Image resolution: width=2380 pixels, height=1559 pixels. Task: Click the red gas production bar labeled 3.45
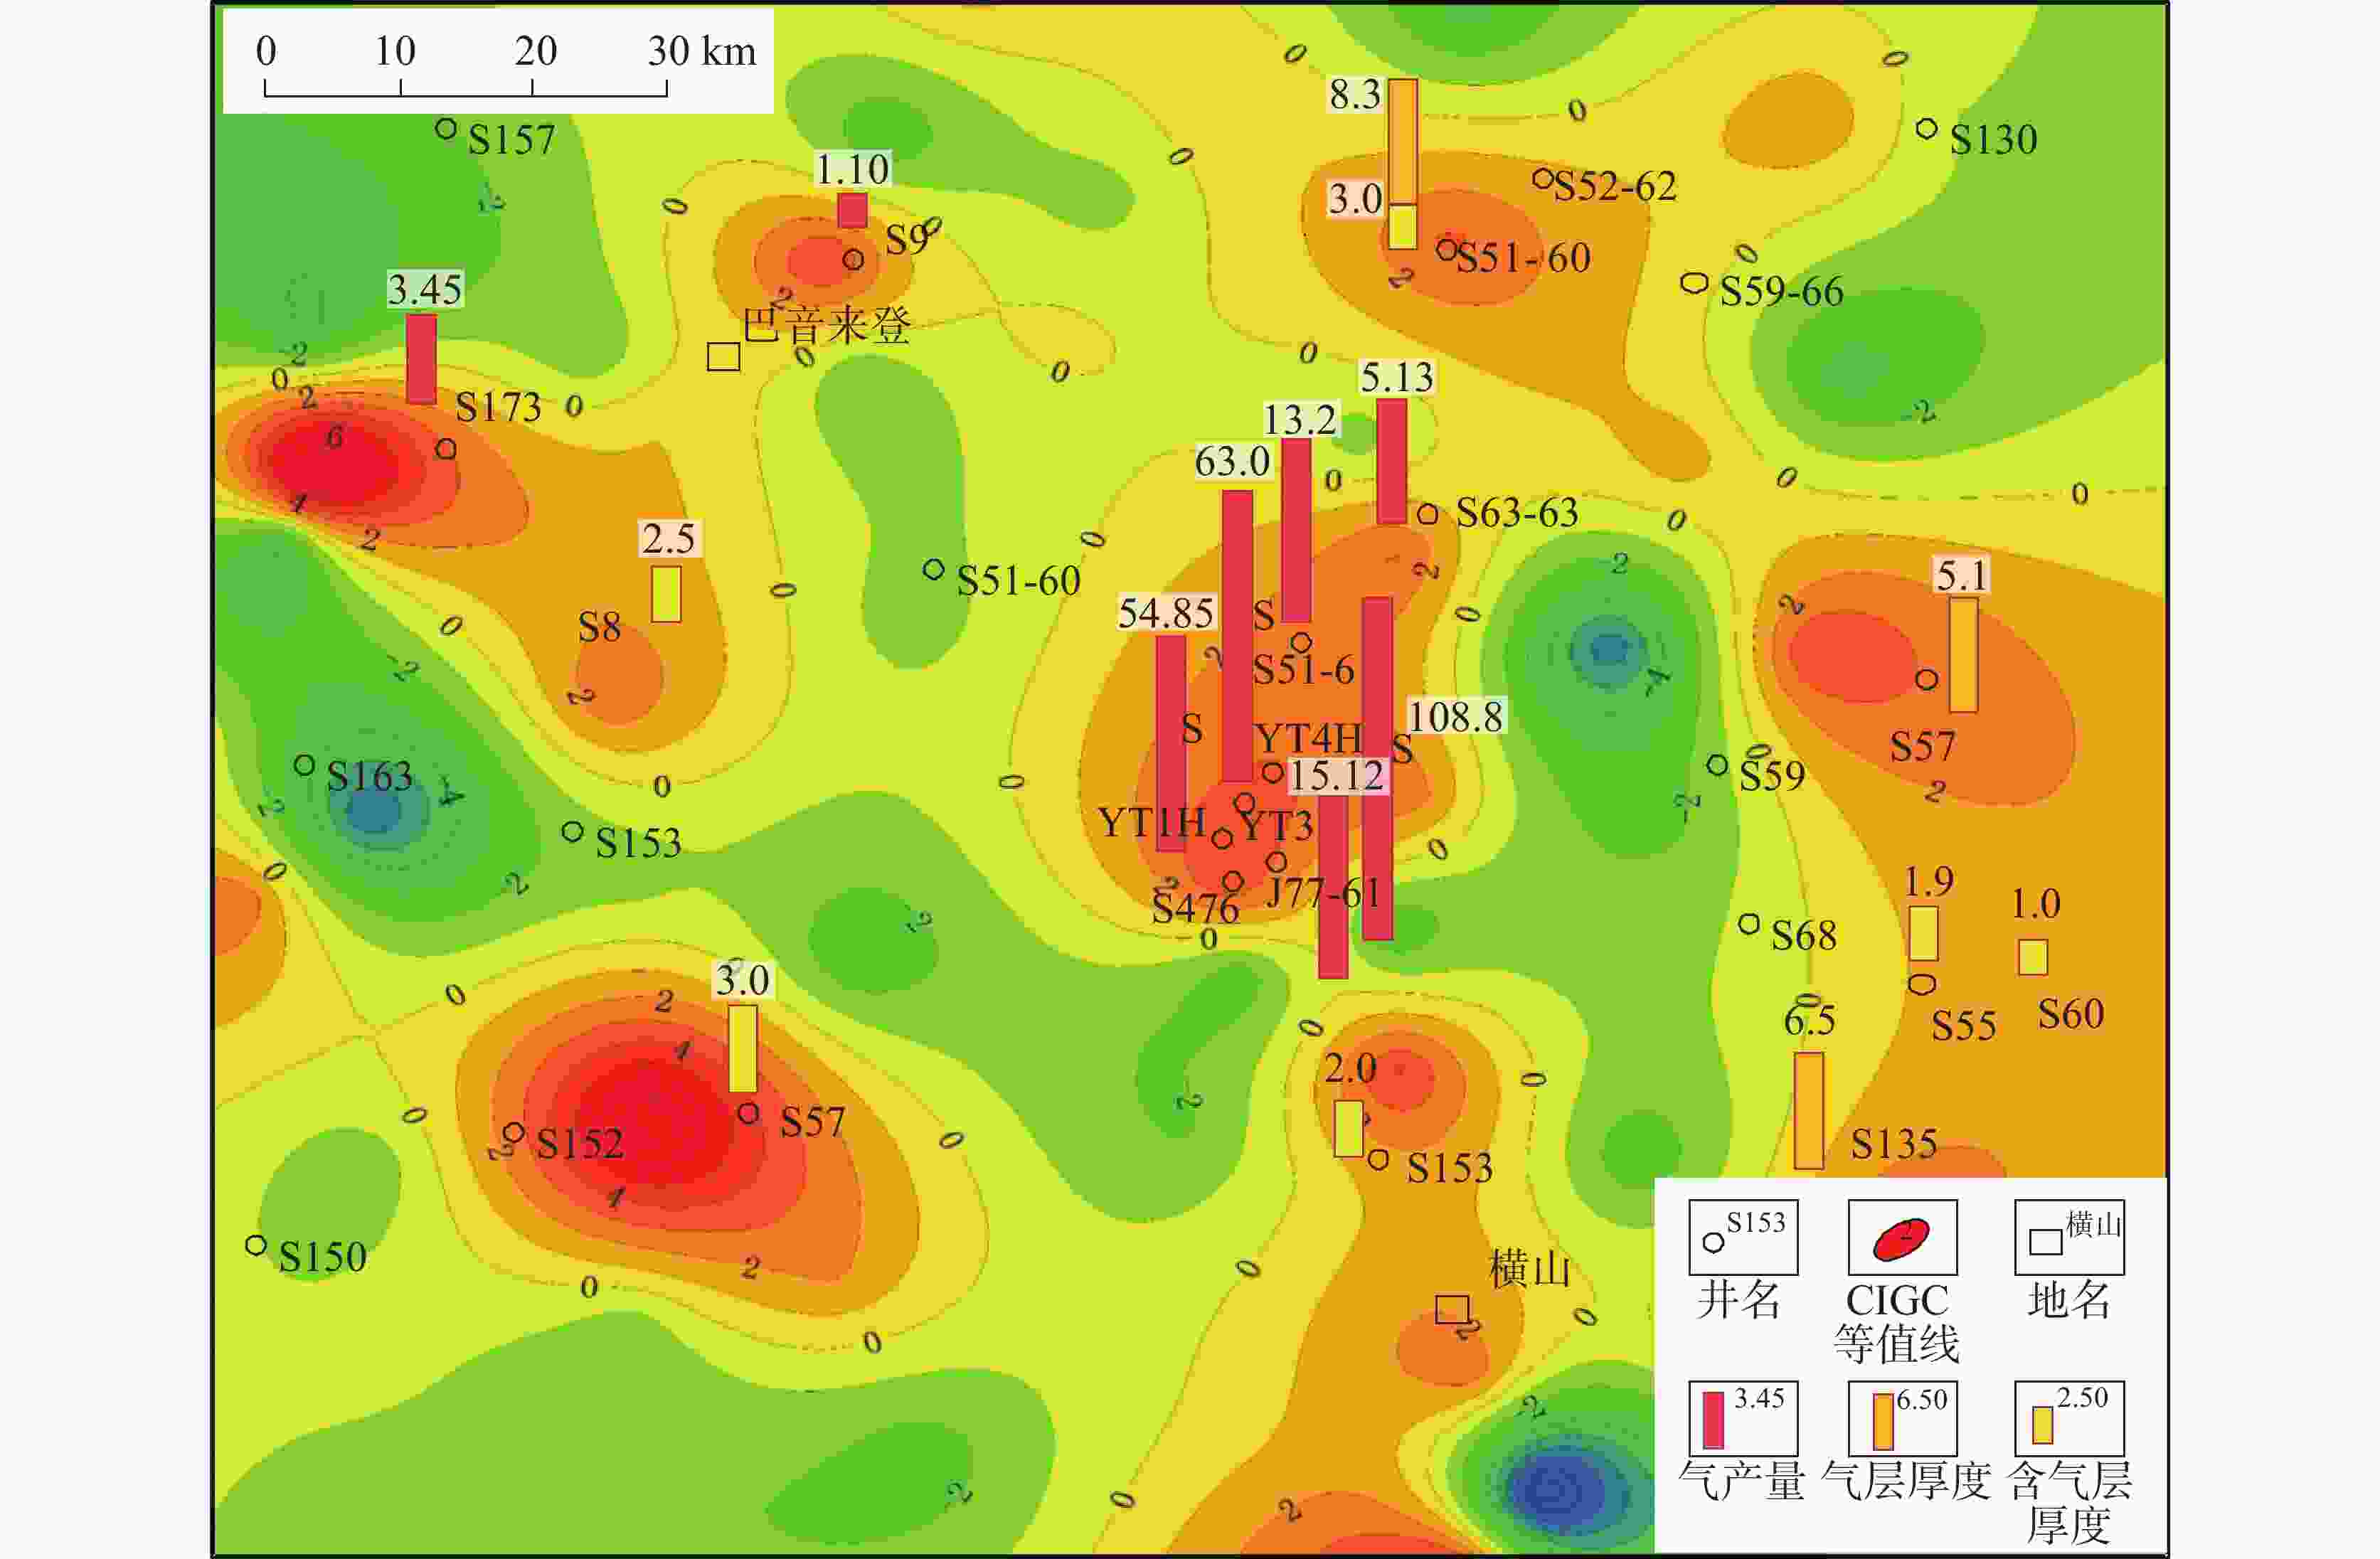click(x=421, y=359)
